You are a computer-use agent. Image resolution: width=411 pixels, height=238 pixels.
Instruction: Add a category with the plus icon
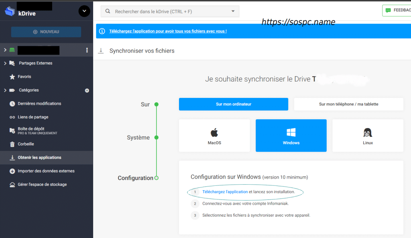pyautogui.click(x=87, y=90)
